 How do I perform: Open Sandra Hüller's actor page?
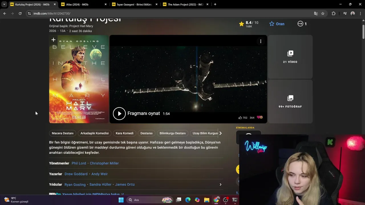coord(100,184)
